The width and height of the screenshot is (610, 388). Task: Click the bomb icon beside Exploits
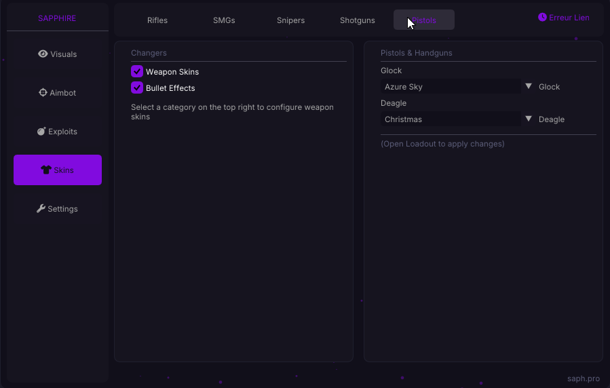pos(41,131)
